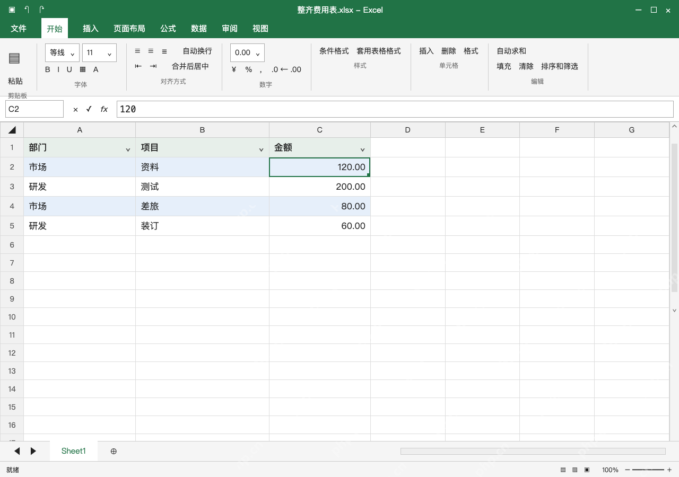Click the Paste clipboard icon
Screen dimensions: 679x477
(x=14, y=58)
